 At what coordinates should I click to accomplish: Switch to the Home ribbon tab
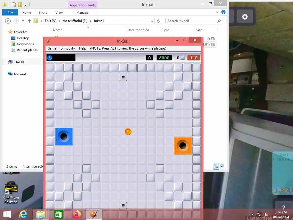coord(27,13)
